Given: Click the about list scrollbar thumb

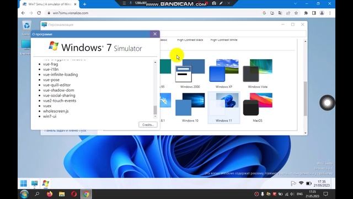Looking at the screenshot, I should pos(155,110).
